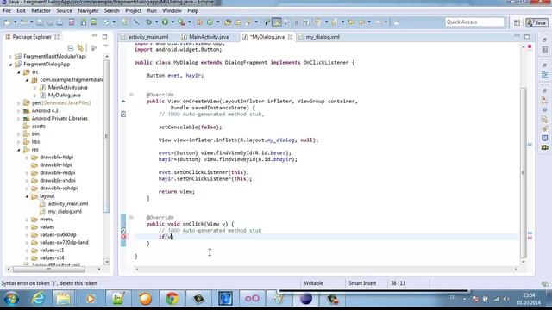Image resolution: width=552 pixels, height=310 pixels.
Task: Open the Android SDK Manager icon
Action: point(84,22)
